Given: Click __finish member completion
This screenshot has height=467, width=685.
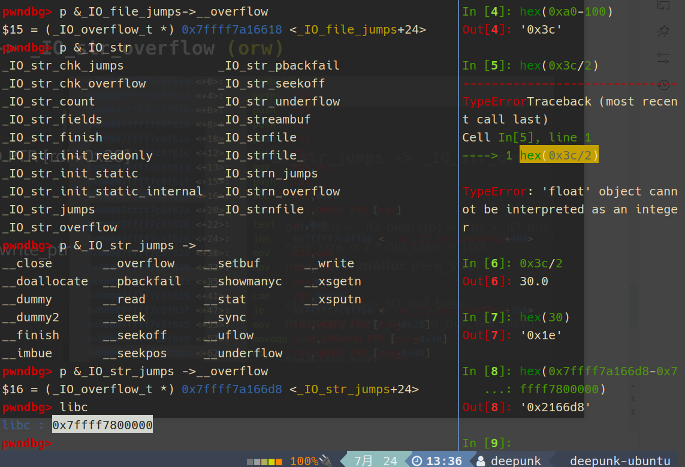Looking at the screenshot, I should [x=31, y=335].
